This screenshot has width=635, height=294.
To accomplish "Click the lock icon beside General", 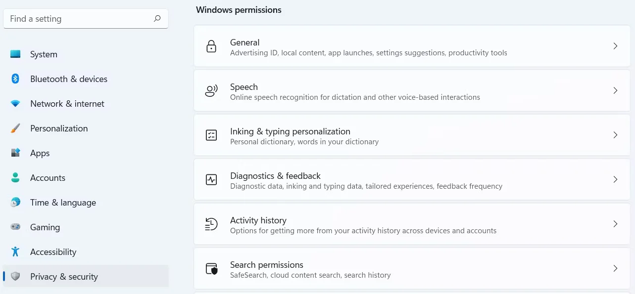I will tap(211, 46).
